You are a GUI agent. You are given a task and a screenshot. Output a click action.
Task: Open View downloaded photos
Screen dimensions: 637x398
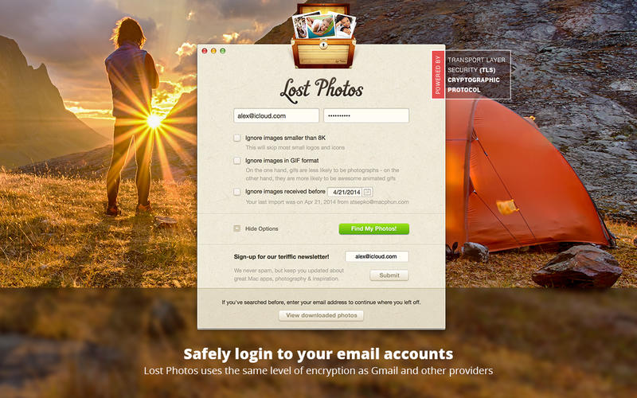(x=322, y=315)
